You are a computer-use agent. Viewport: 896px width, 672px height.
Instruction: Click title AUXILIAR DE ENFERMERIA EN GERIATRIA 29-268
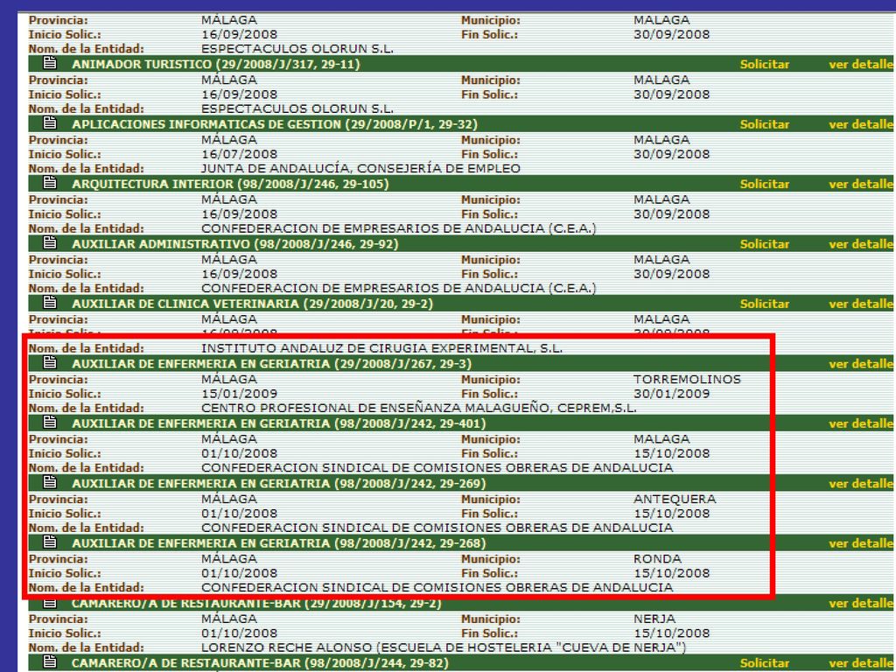tap(279, 543)
